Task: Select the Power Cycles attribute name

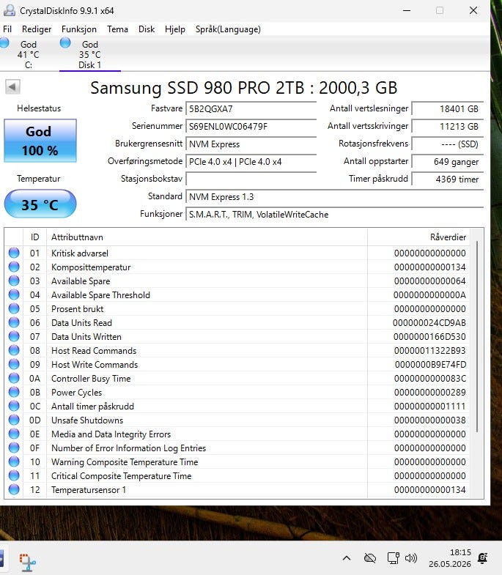Action: pyautogui.click(x=77, y=393)
